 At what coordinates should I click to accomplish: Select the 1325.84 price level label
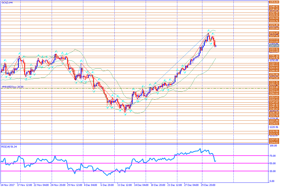(274, 28)
